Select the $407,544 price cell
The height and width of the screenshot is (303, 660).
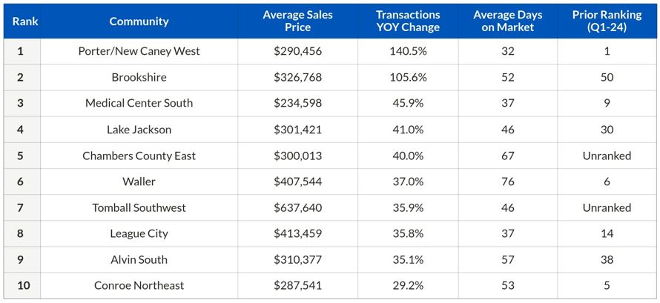point(297,182)
